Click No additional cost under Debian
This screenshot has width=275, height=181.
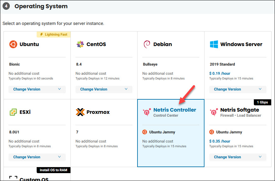click(158, 73)
